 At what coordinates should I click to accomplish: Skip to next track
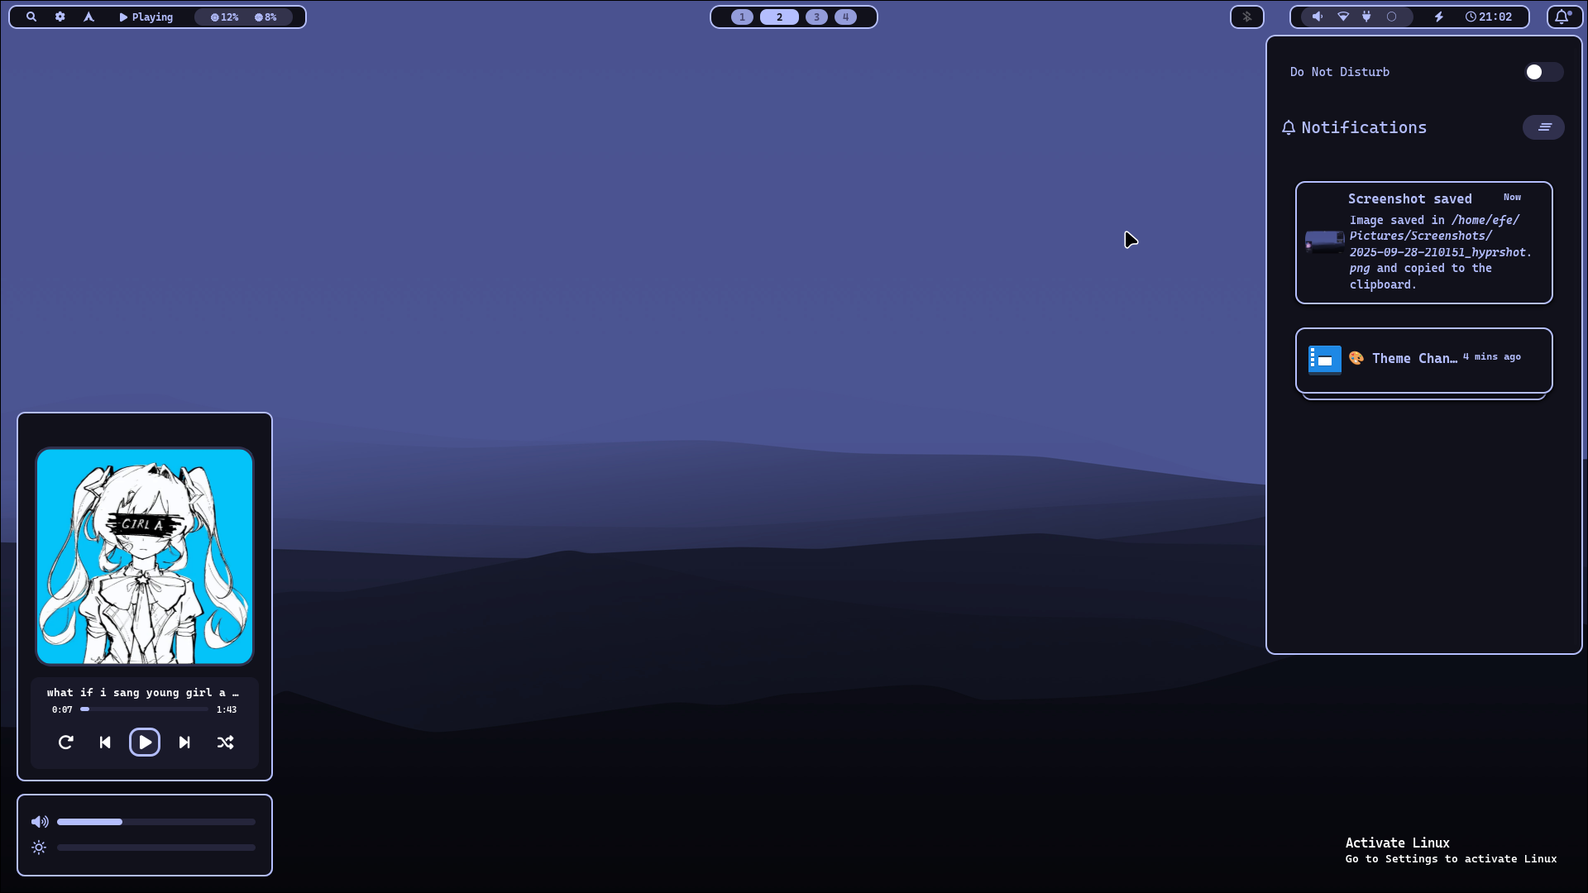pos(184,743)
